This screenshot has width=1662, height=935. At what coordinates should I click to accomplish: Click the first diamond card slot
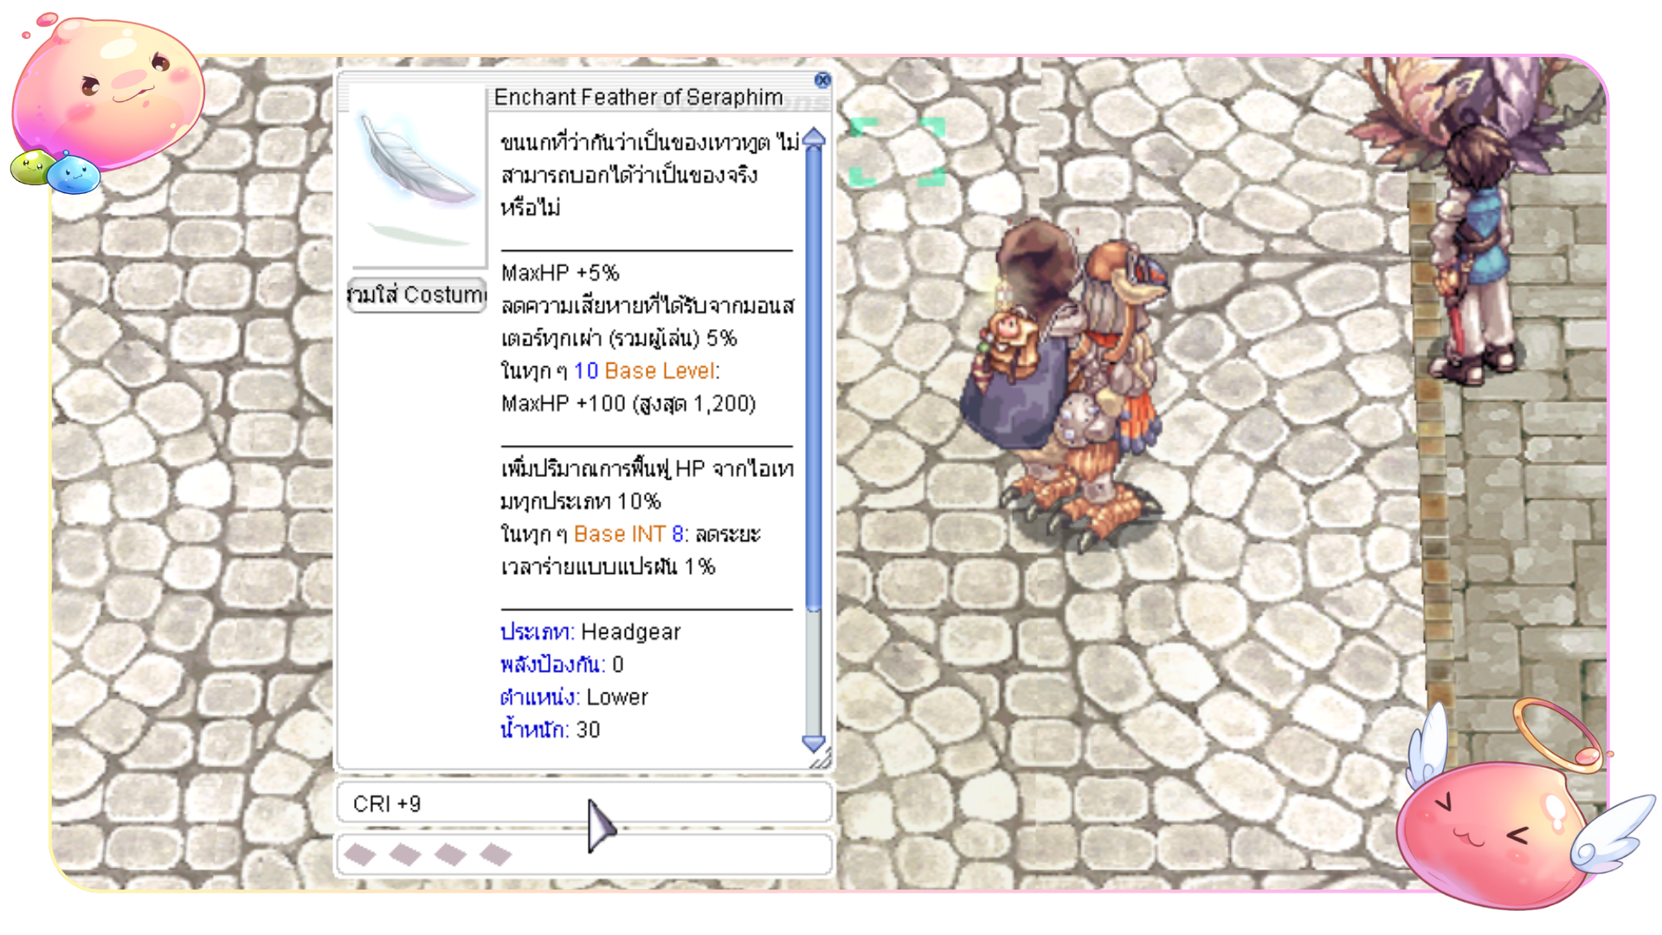point(360,854)
